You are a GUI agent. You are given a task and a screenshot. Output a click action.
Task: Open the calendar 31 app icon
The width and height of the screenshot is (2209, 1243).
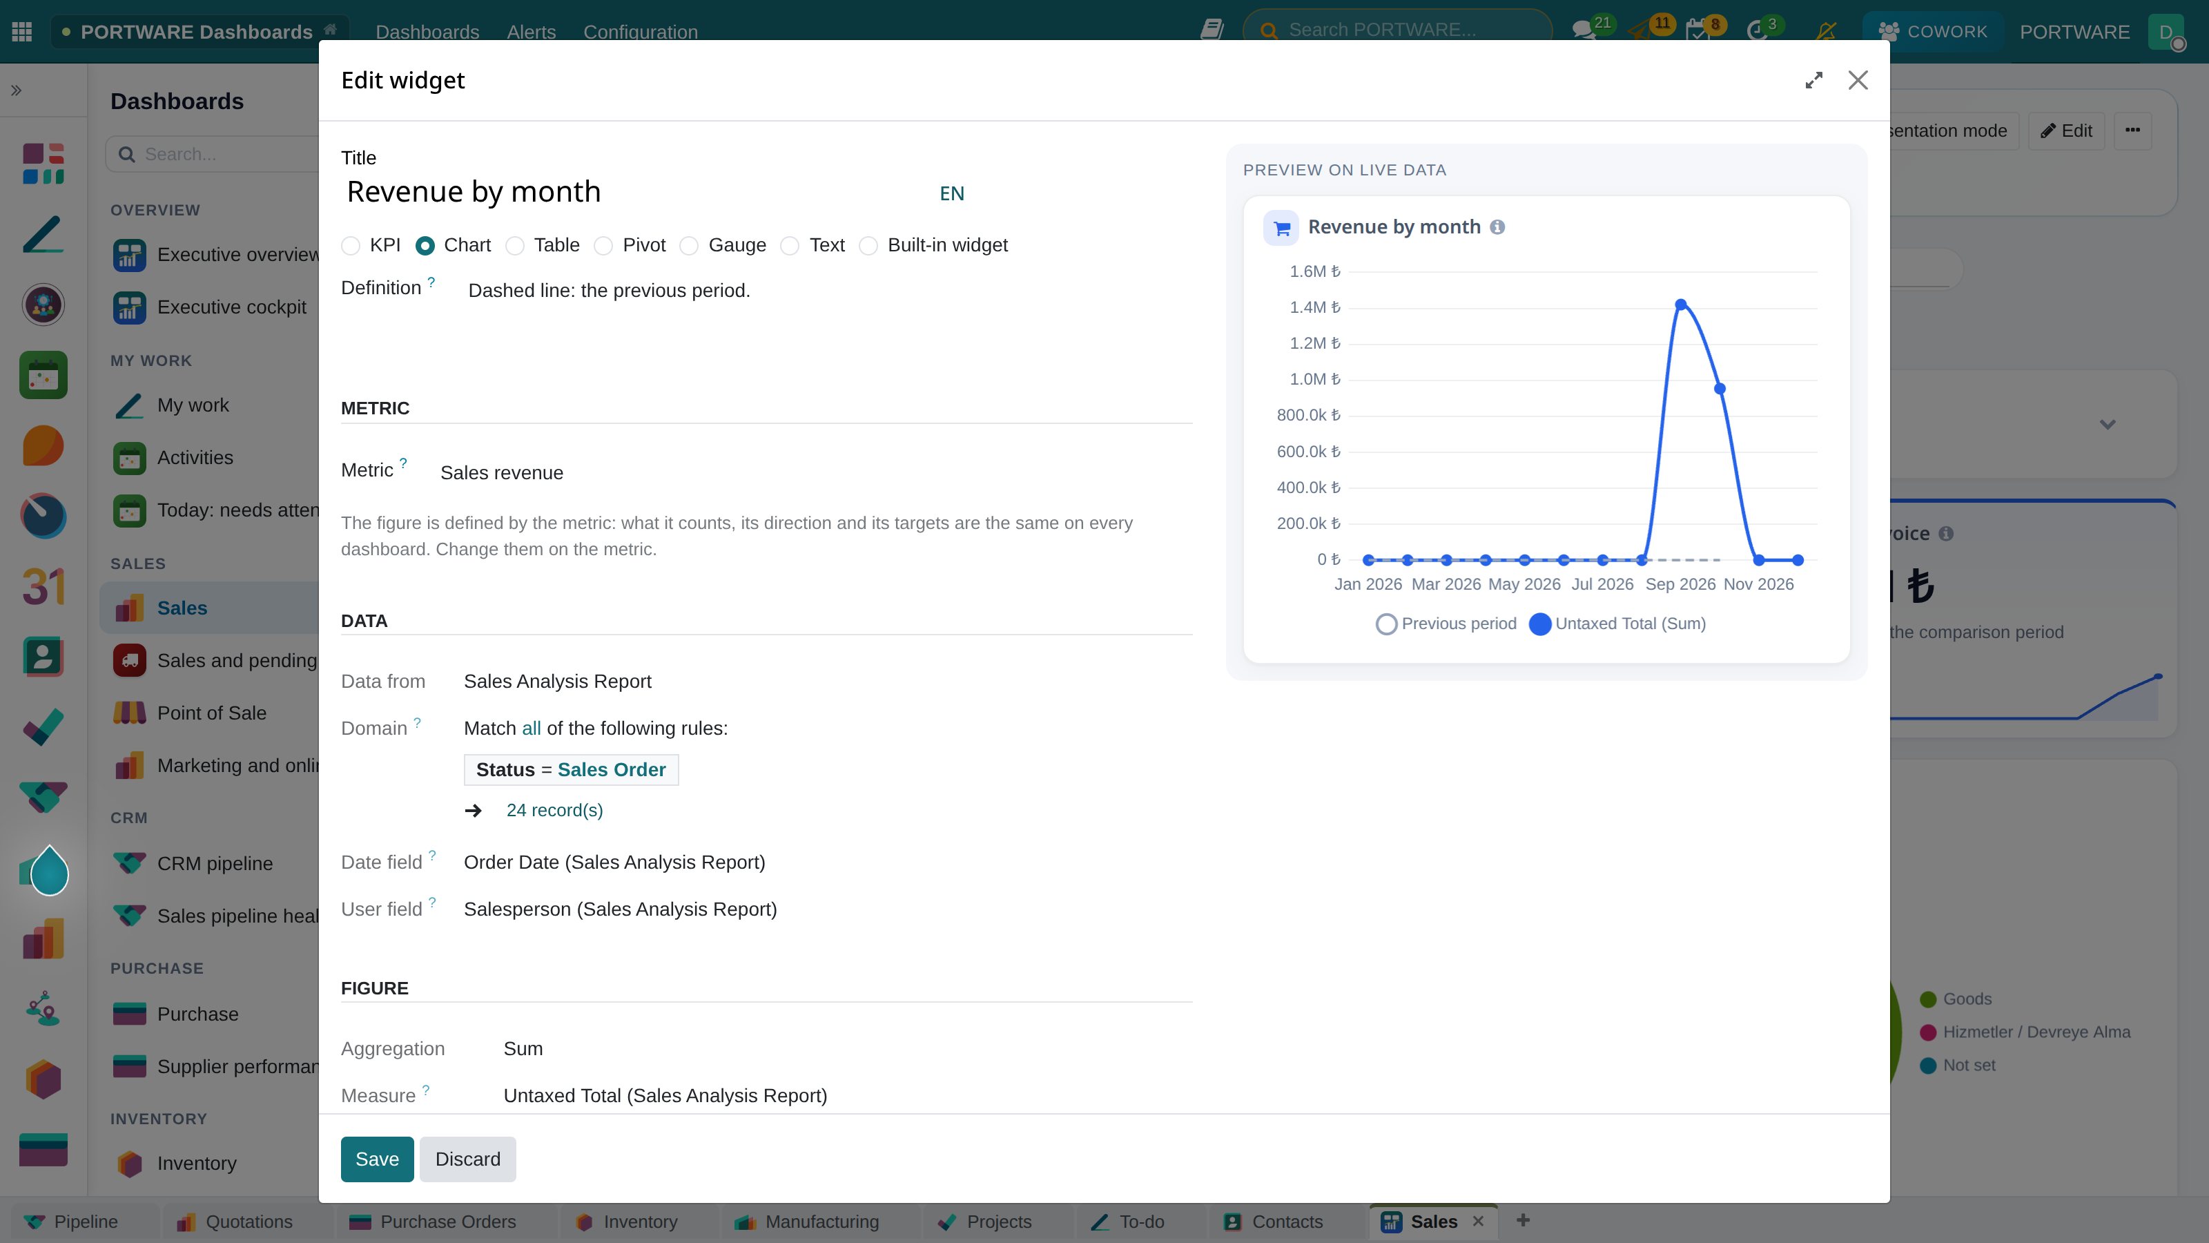click(x=43, y=587)
